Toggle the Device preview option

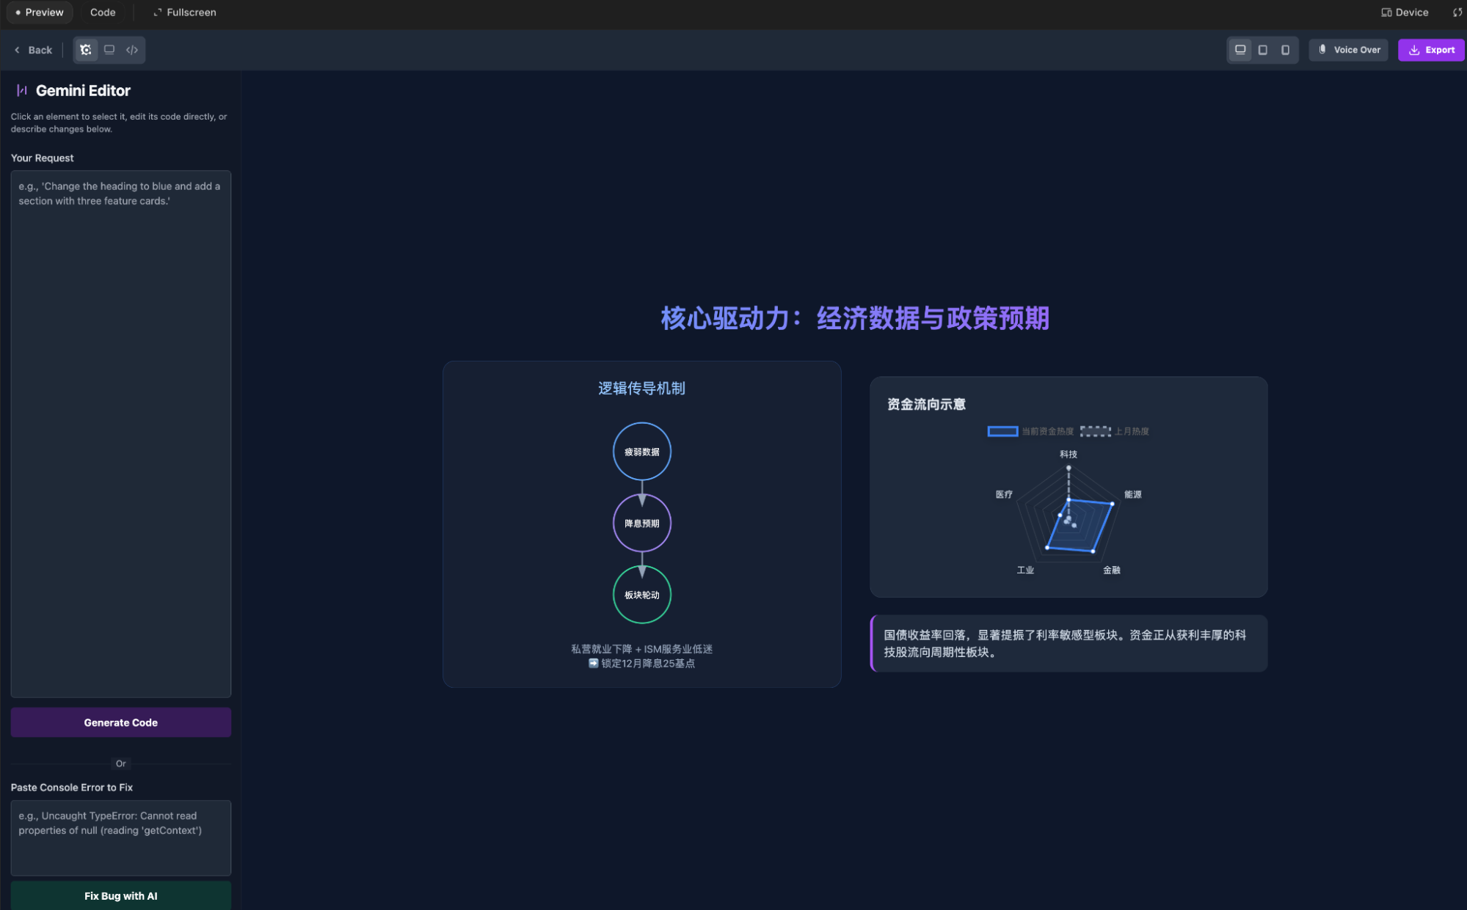1405,12
